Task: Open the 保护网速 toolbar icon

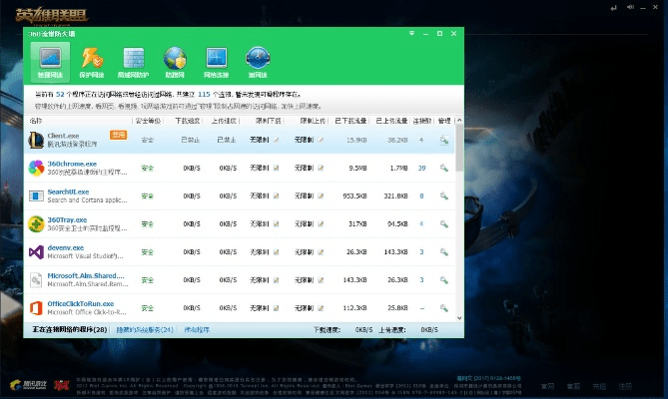Action: click(91, 62)
